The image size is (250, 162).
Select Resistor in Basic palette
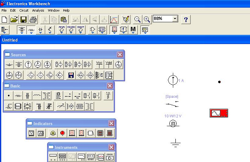(x=18, y=96)
